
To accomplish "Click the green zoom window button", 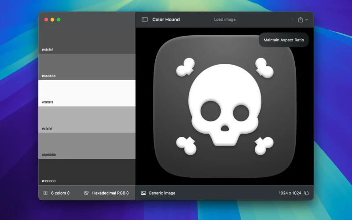I will point(59,20).
